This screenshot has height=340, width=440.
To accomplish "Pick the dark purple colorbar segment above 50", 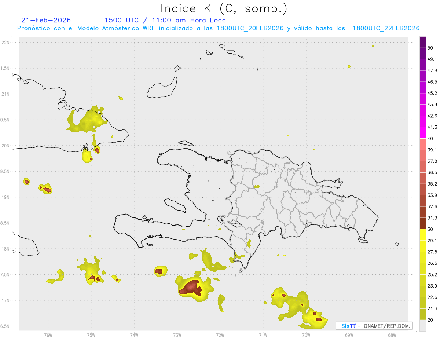I will [x=423, y=42].
